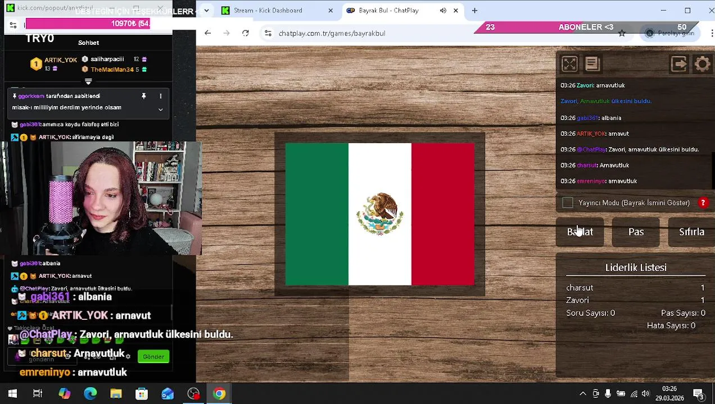The image size is (715, 404).
Task: Click the Parolayı girin profile chip
Action: tap(669, 33)
